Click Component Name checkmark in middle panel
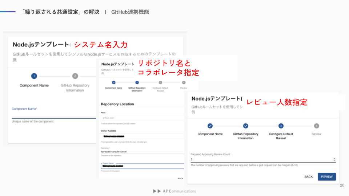This screenshot has width=349, height=196. tap(114, 82)
